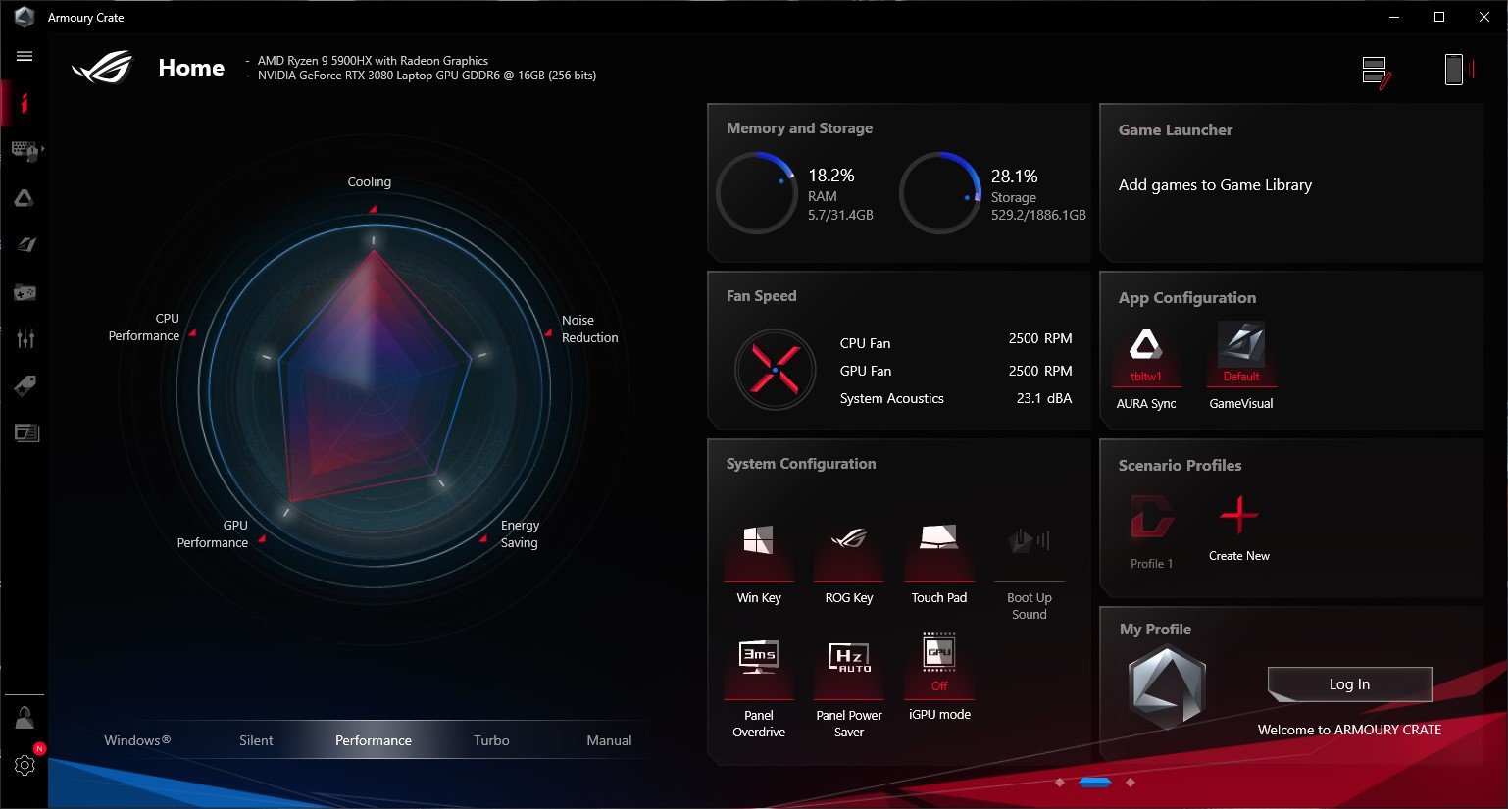Click the GPU Fan 2500 RPM row
The height and width of the screenshot is (809, 1508).
pos(956,371)
